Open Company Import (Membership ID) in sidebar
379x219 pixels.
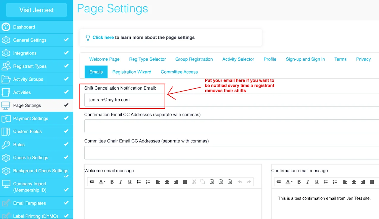pos(36,187)
